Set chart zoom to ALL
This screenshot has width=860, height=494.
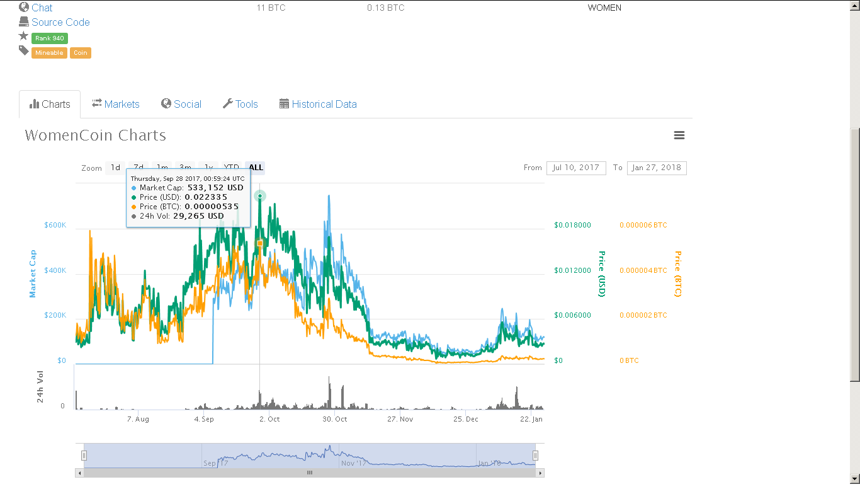pyautogui.click(x=256, y=168)
